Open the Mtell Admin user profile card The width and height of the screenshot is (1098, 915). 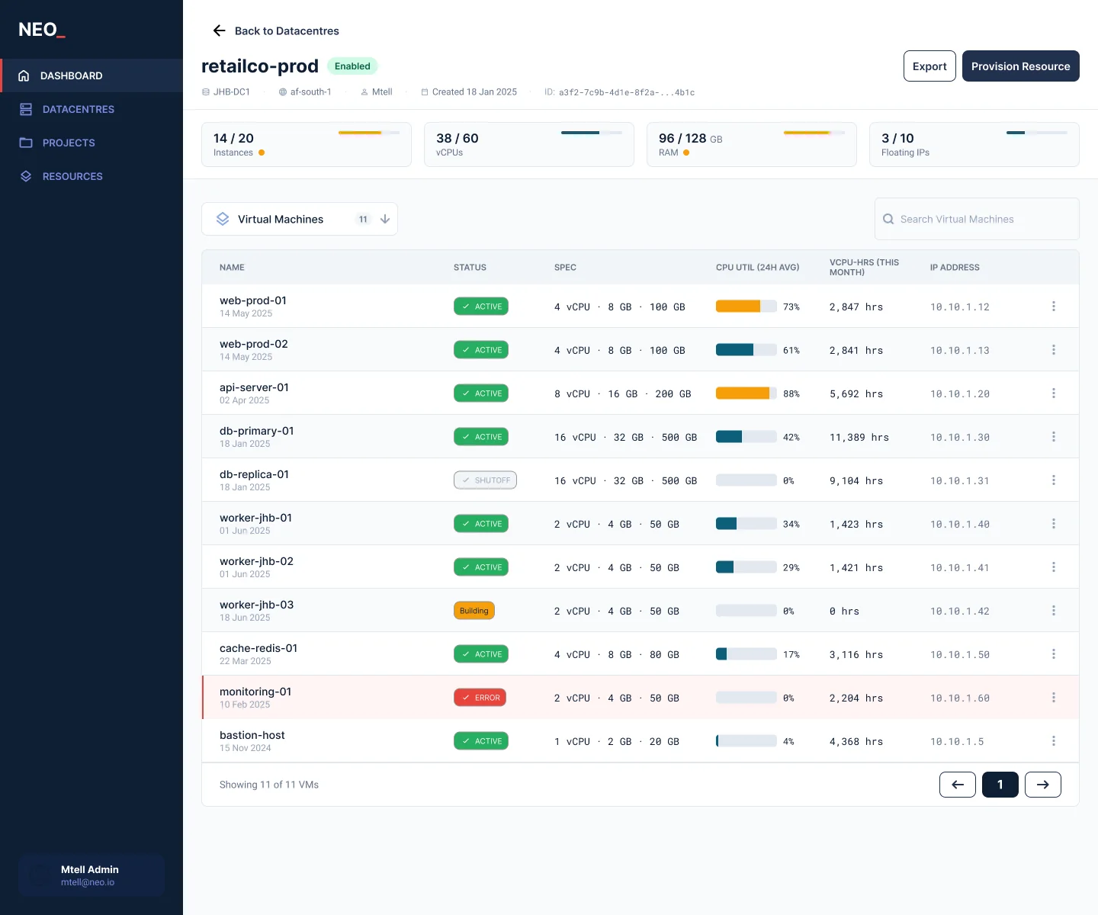click(91, 875)
